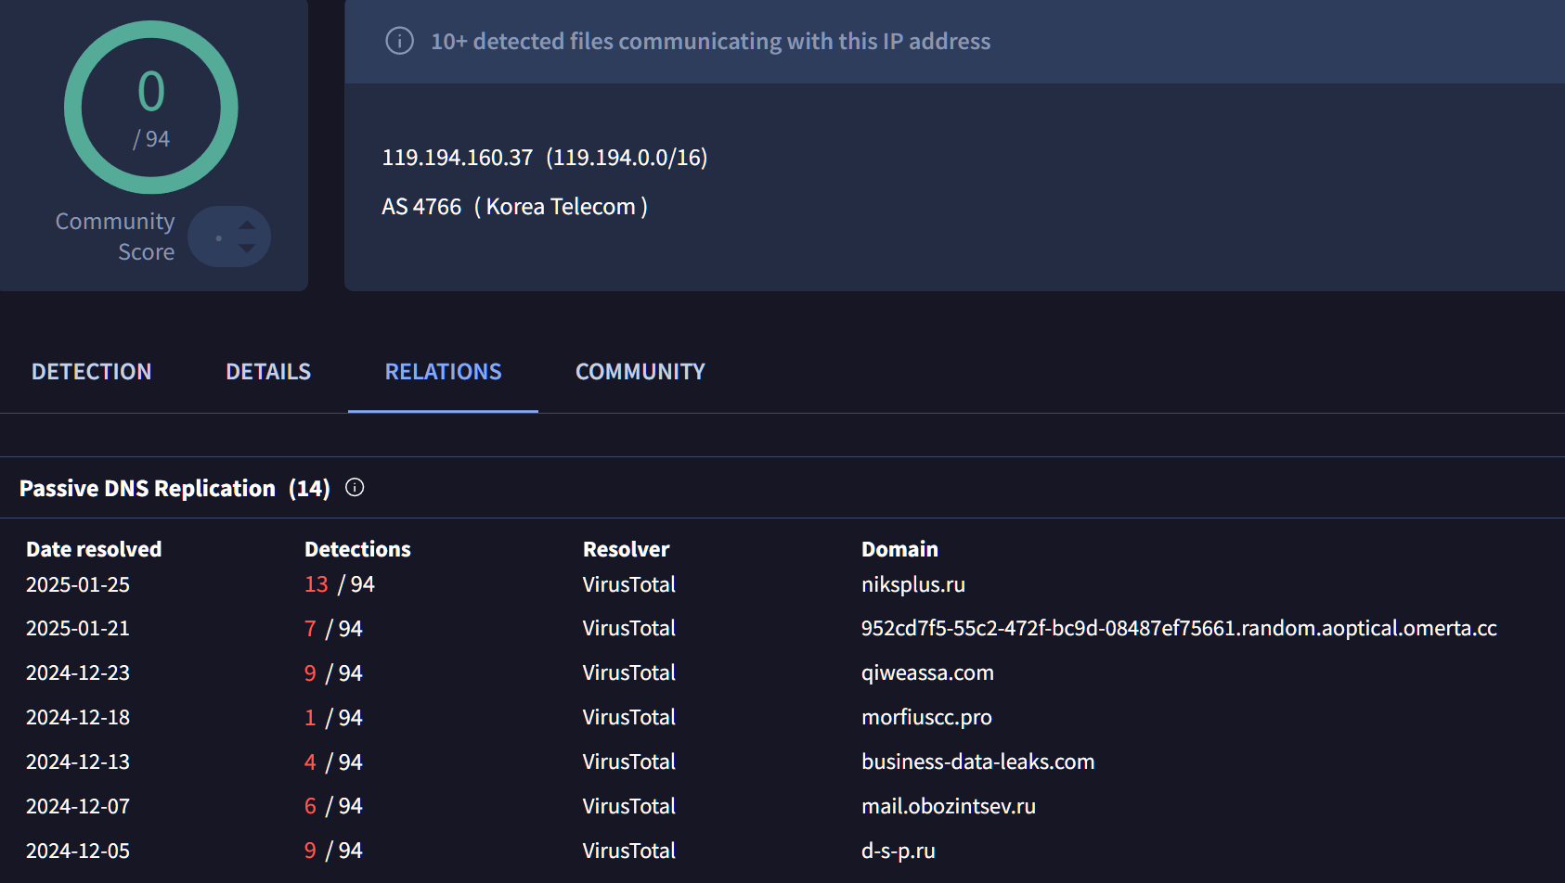Click the Detections column header
The width and height of the screenshot is (1565, 883).
click(x=357, y=549)
